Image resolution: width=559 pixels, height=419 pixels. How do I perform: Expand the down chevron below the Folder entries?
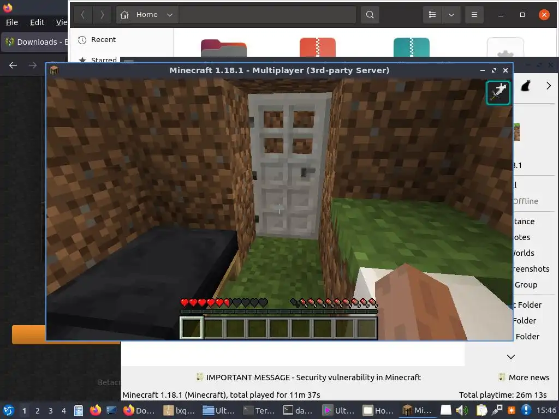[511, 357]
